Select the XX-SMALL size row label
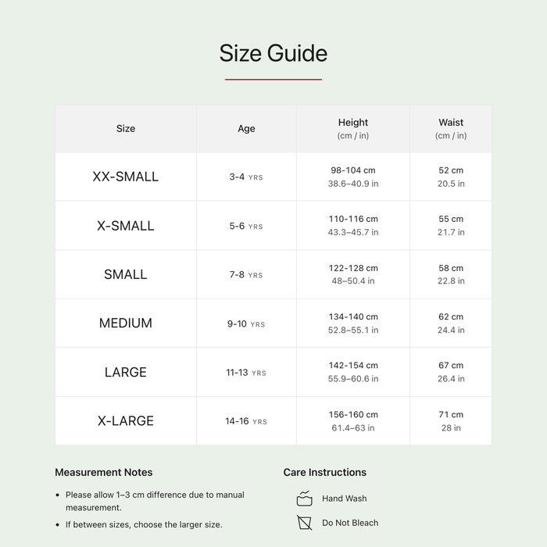This screenshot has width=547, height=547. (x=126, y=177)
